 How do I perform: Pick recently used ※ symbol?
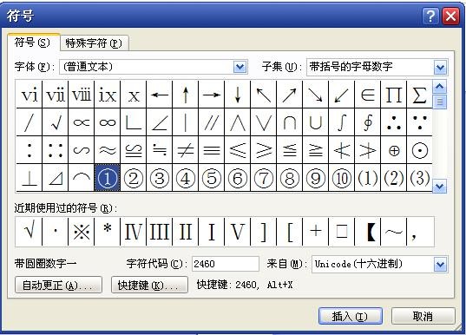tap(82, 231)
